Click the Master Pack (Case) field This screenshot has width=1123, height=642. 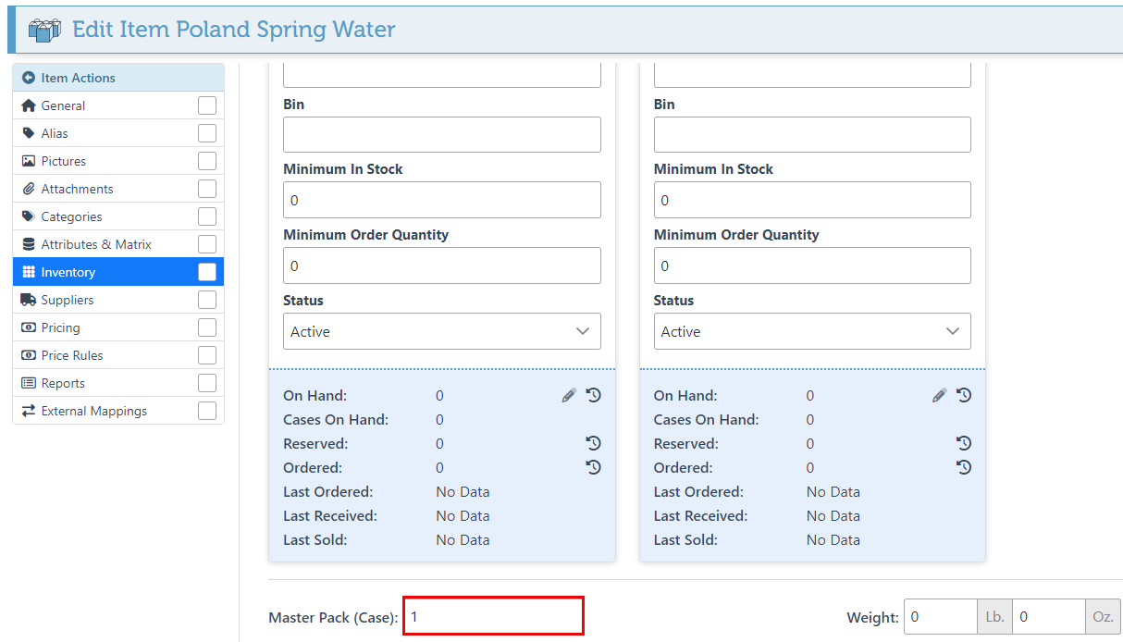point(493,616)
